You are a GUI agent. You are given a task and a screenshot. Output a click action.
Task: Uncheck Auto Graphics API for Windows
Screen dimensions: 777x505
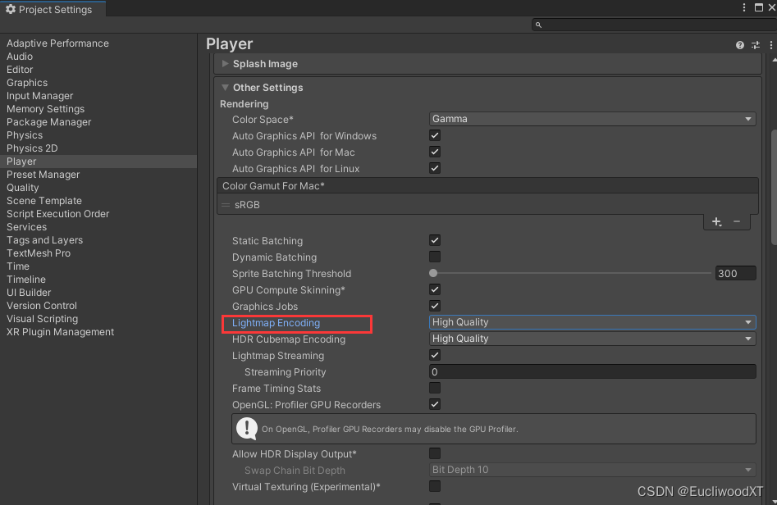pyautogui.click(x=435, y=135)
